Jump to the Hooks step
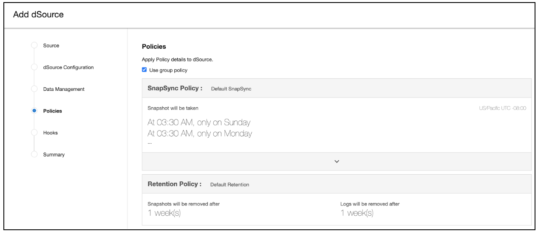The image size is (538, 234). tap(51, 133)
